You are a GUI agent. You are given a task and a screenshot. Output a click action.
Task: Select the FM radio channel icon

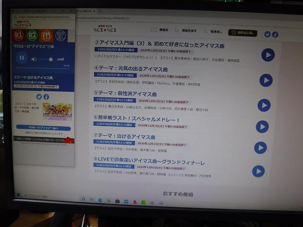(x=46, y=35)
